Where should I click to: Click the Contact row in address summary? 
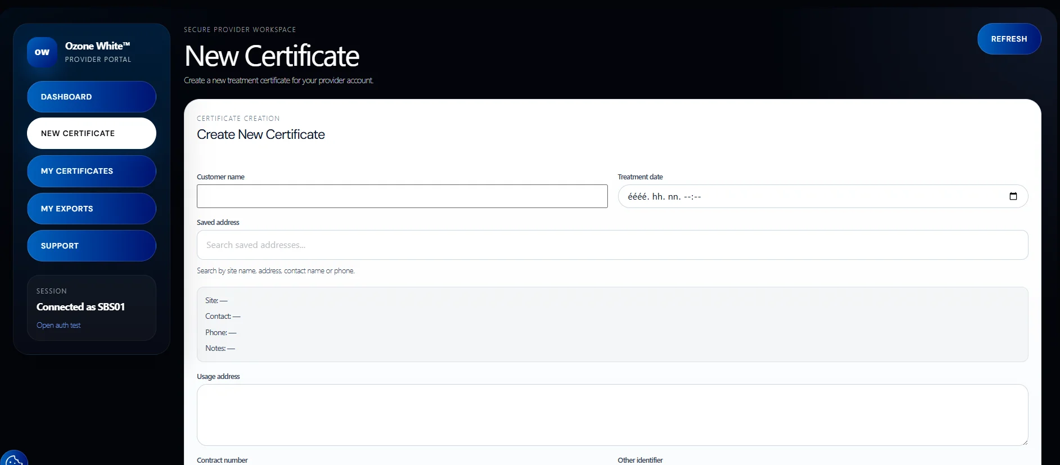click(x=223, y=316)
